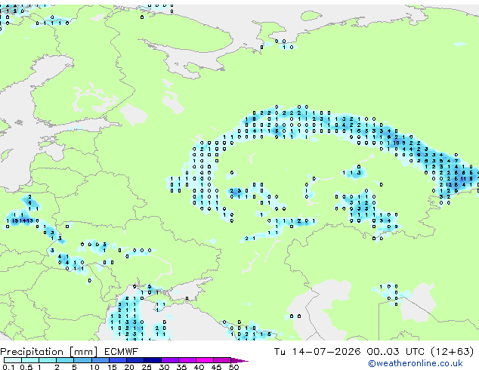
Task: Click the 'ECMWF' model label
Action: (x=122, y=352)
